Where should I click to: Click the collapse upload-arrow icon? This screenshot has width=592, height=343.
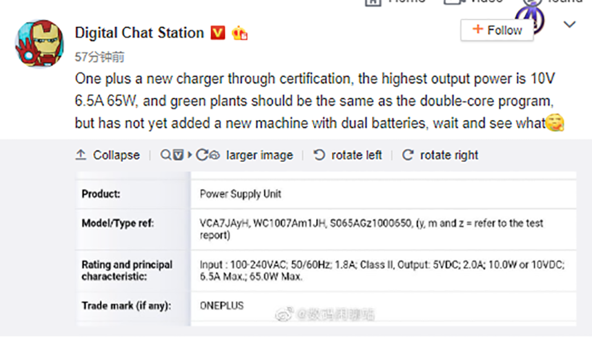click(x=81, y=155)
